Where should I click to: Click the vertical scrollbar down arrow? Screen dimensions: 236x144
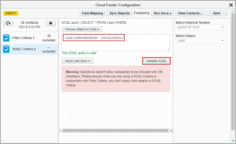pyautogui.click(x=233, y=141)
